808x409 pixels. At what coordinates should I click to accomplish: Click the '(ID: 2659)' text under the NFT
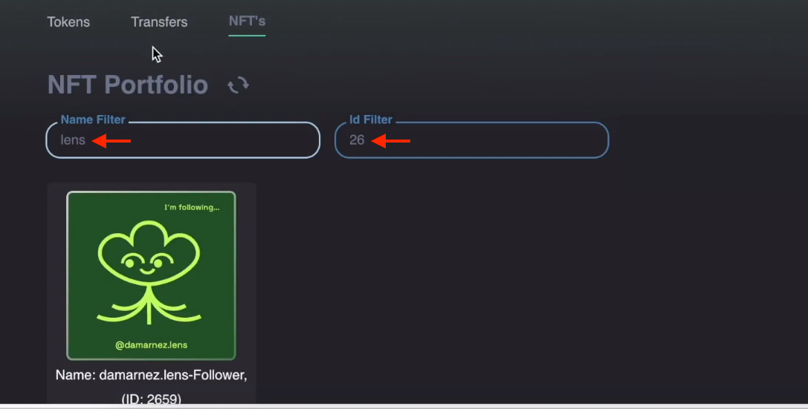(151, 399)
